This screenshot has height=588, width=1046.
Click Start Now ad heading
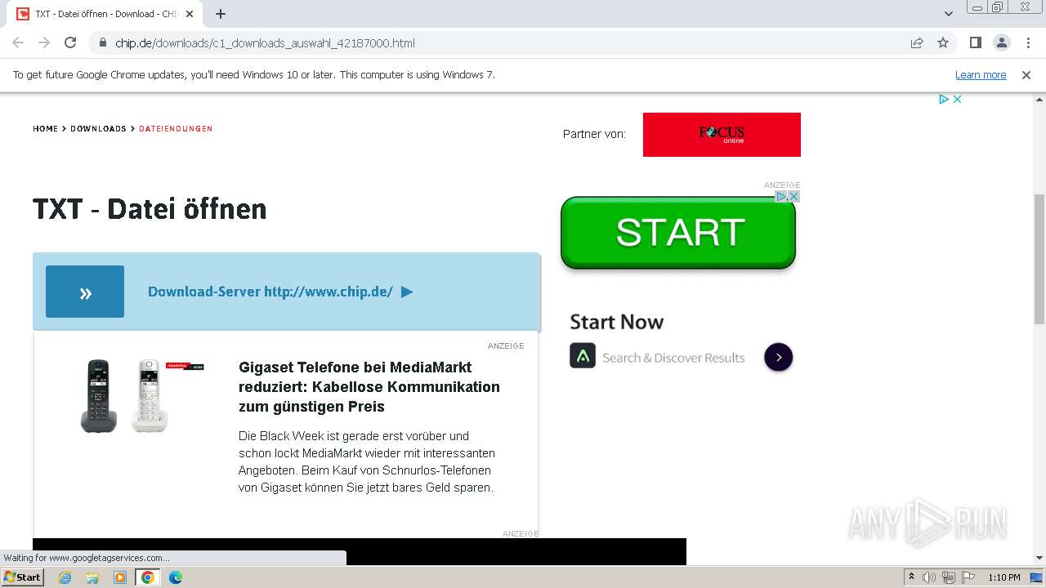pyautogui.click(x=616, y=322)
